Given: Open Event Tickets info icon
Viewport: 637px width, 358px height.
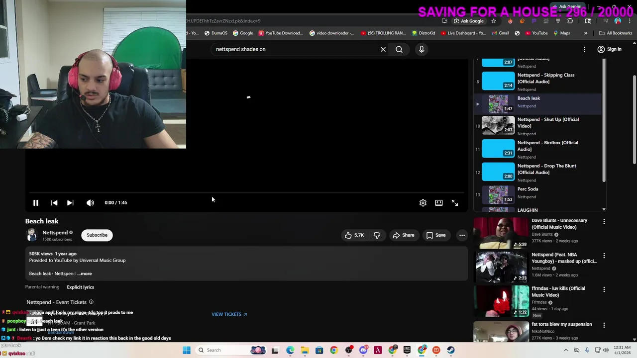Looking at the screenshot, I should (x=91, y=302).
